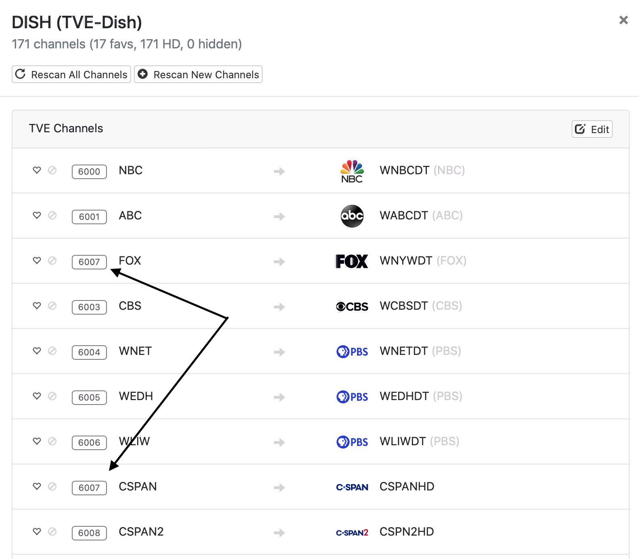
Task: Hide the FOX channel using block icon
Action: pos(52,261)
